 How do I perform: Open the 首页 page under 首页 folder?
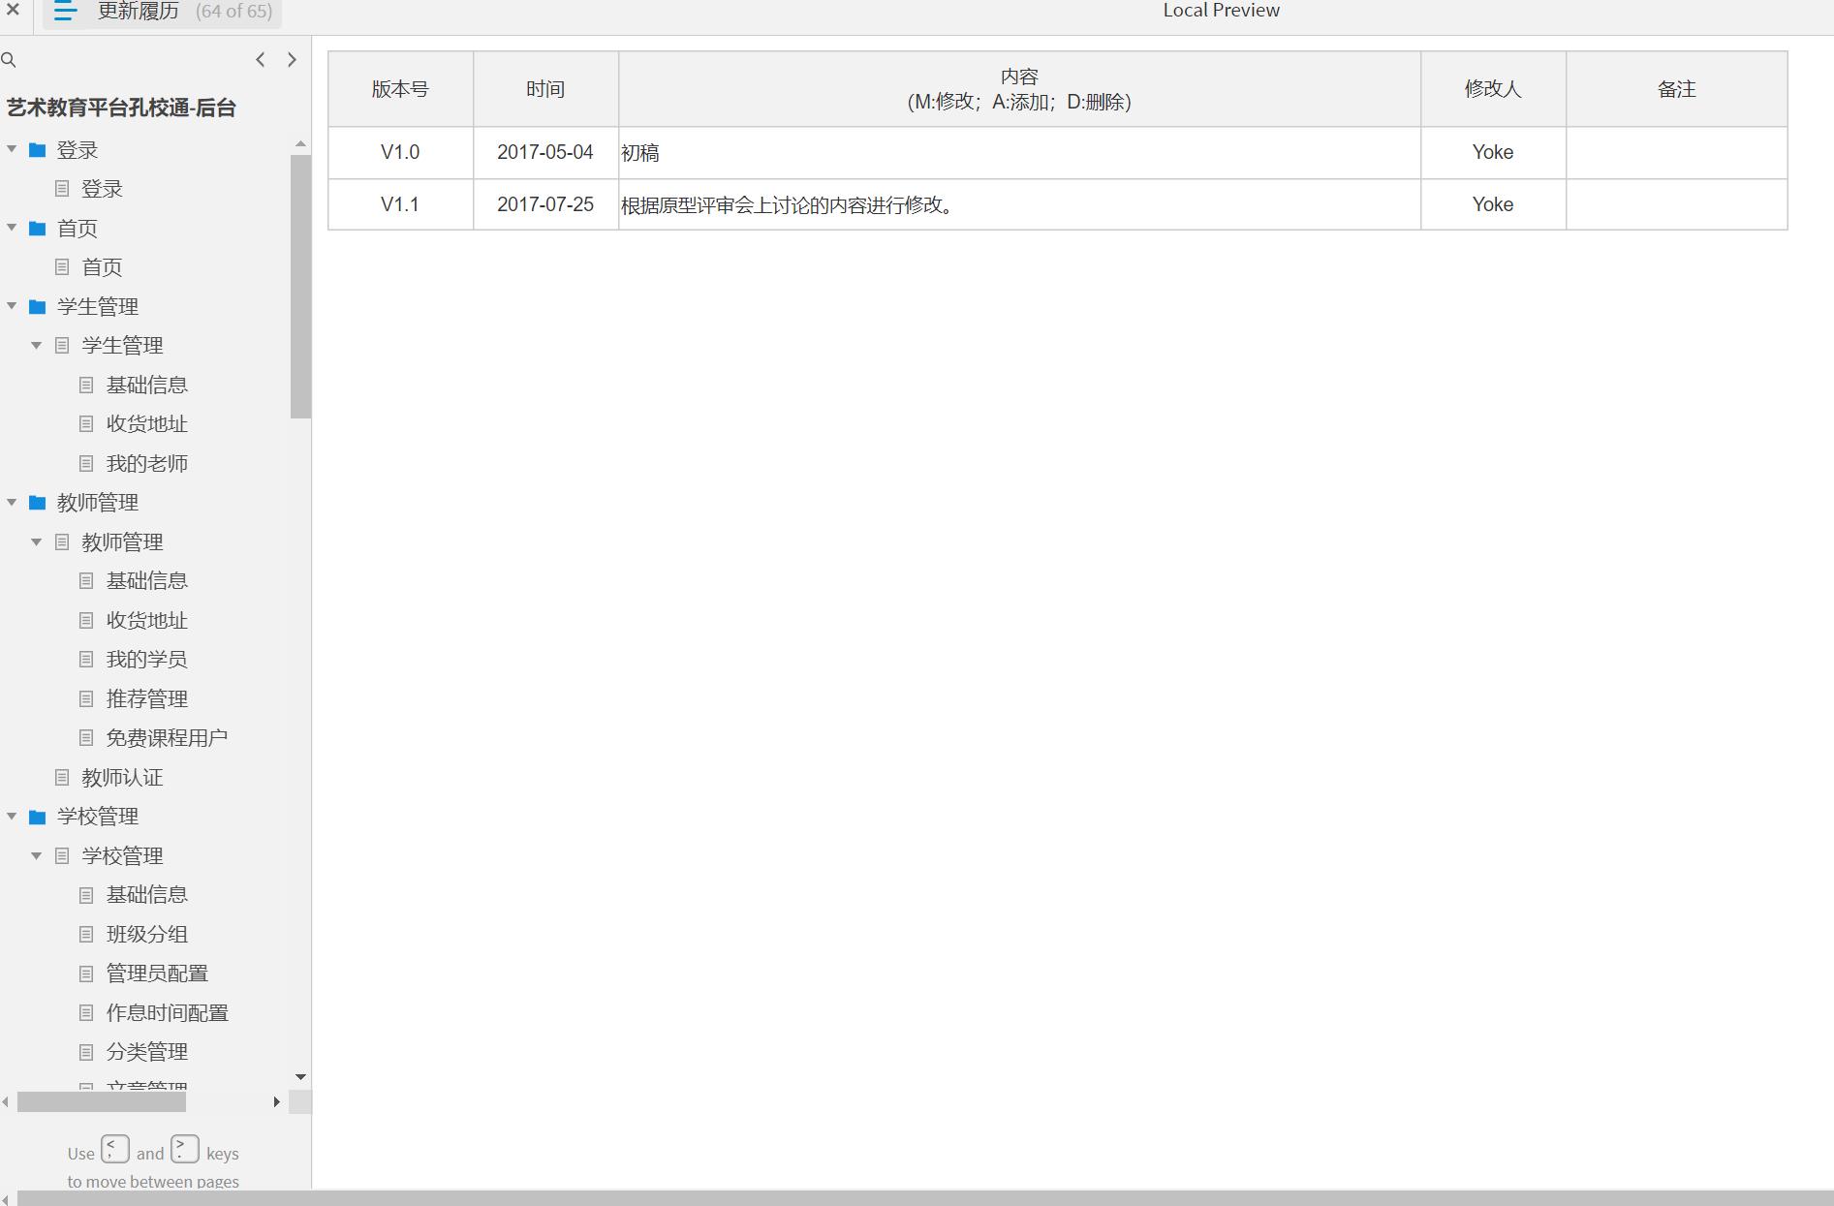tap(102, 267)
